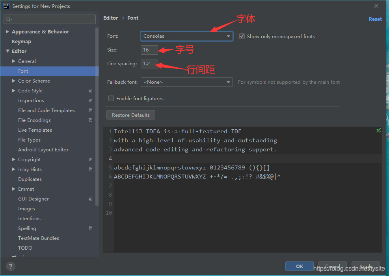Click the help question mark icon
This screenshot has height=276, width=389.
[10, 266]
